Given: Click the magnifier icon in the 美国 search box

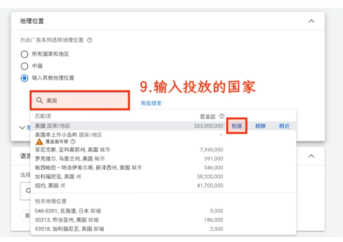Looking at the screenshot, I should coord(40,101).
